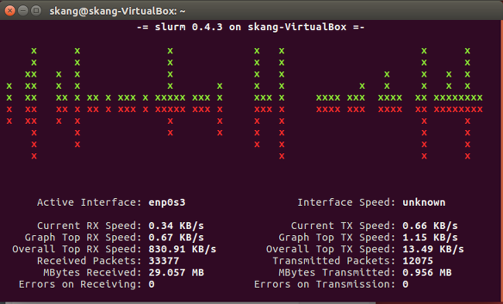Click the slurm 0.4.3 header line
The width and height of the screenshot is (503, 304).
click(x=251, y=27)
